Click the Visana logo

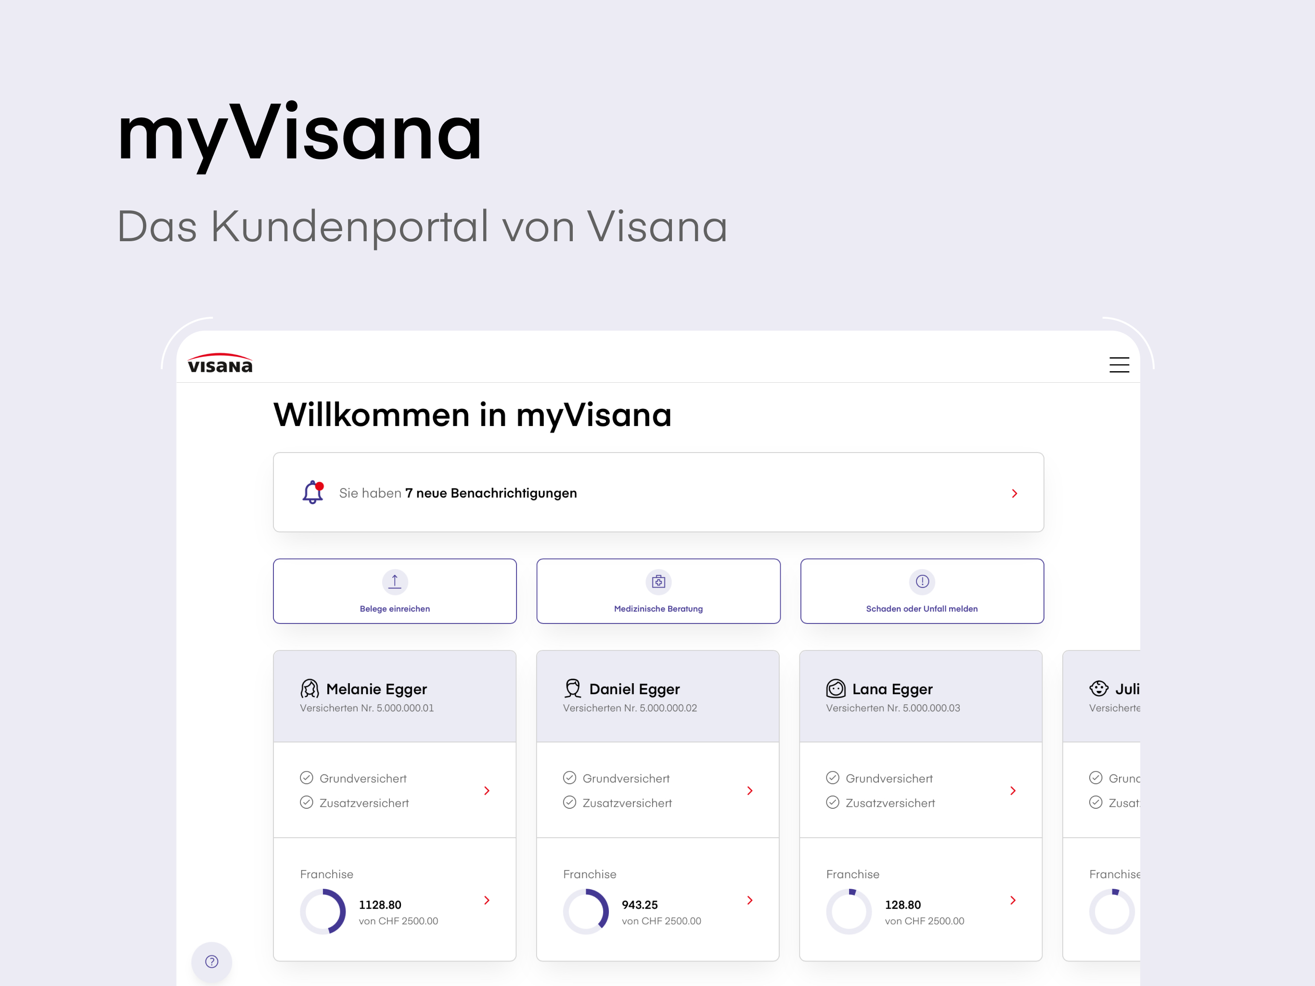click(x=220, y=363)
